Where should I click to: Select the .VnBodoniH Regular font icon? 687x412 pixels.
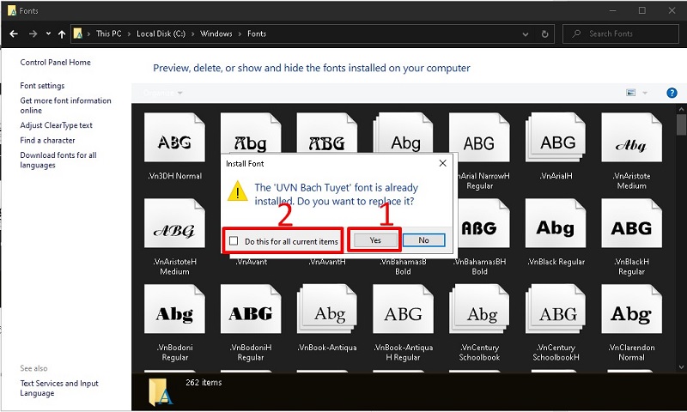pos(251,309)
